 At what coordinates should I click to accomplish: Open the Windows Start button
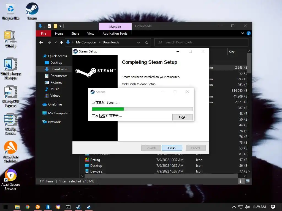[x=6, y=207]
